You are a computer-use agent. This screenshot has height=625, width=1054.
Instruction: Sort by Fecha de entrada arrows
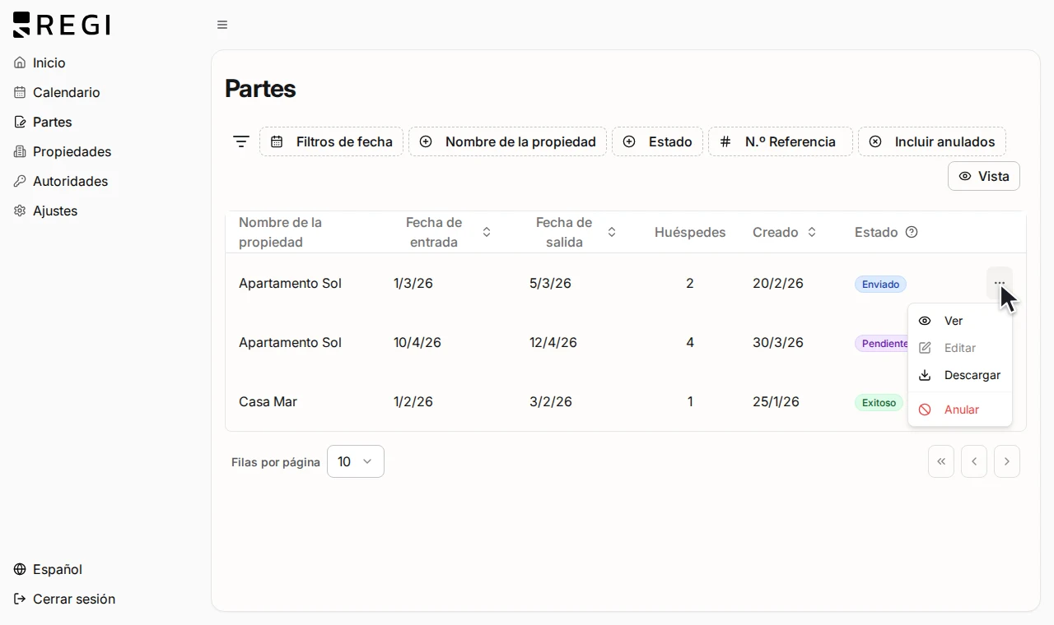click(487, 232)
